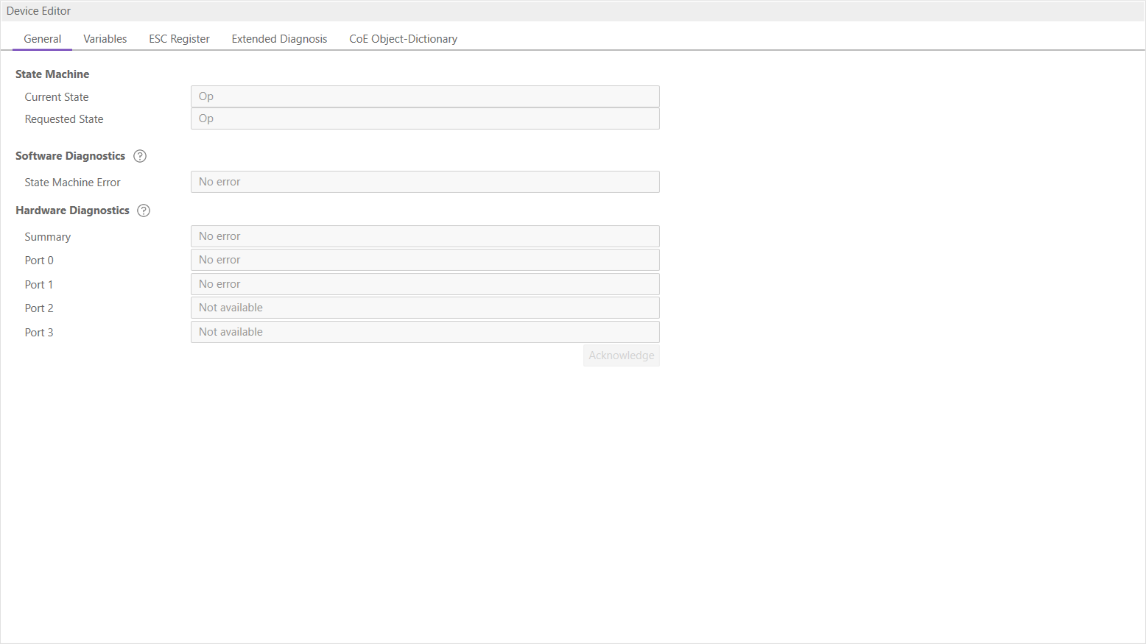Click the Software Diagnostics help icon
1146x644 pixels.
pos(140,156)
